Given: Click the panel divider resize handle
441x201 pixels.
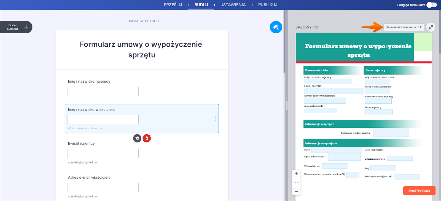Looking at the screenshot, I should [x=287, y=105].
